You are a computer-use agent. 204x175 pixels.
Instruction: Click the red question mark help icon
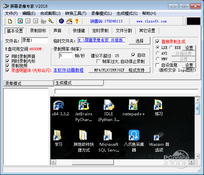77,21
